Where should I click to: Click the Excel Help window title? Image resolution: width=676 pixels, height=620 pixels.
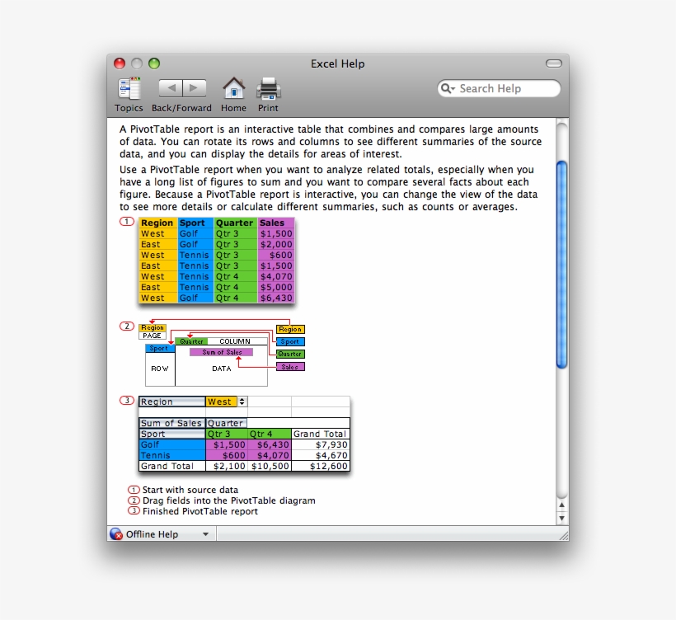pyautogui.click(x=337, y=63)
